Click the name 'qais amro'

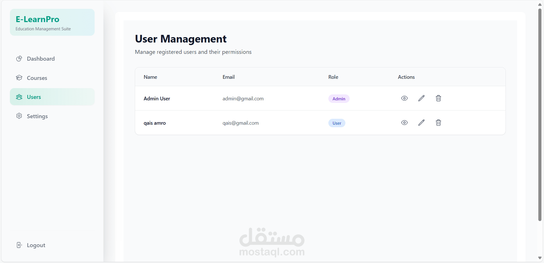tap(155, 123)
